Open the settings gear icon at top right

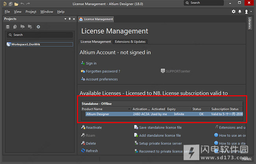[x=234, y=11]
